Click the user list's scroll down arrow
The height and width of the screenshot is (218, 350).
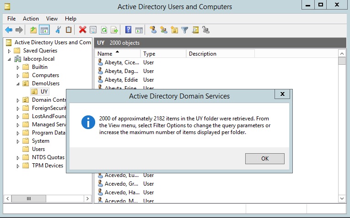tap(342, 198)
